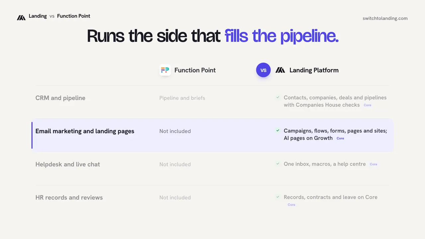Click the Landing logo in the header
Screen dimensions: 425x239
click(x=21, y=18)
